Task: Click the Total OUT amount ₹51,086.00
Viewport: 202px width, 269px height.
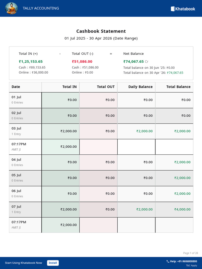Action: (x=82, y=61)
